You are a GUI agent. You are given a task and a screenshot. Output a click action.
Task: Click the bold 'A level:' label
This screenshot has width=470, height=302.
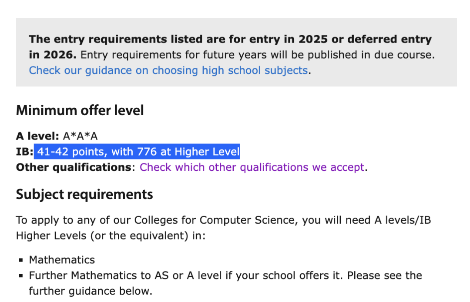point(37,136)
